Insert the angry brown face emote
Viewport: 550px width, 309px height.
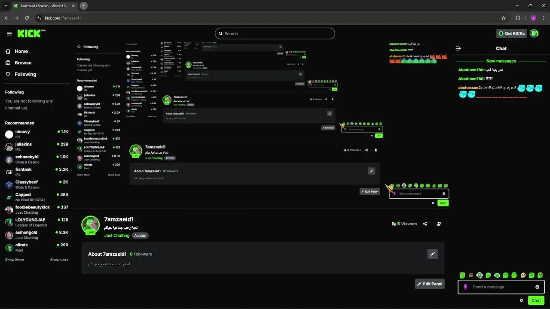tap(471, 275)
